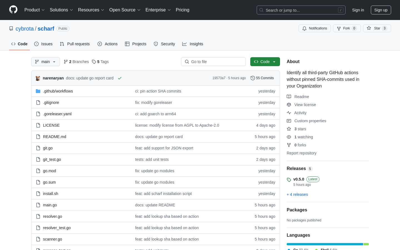The height and width of the screenshot is (250, 400).
Task: Open the .gitignore file
Action: pos(51,102)
